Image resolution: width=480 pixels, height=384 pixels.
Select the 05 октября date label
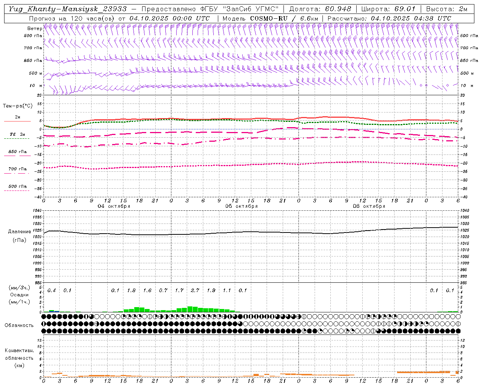(241, 206)
